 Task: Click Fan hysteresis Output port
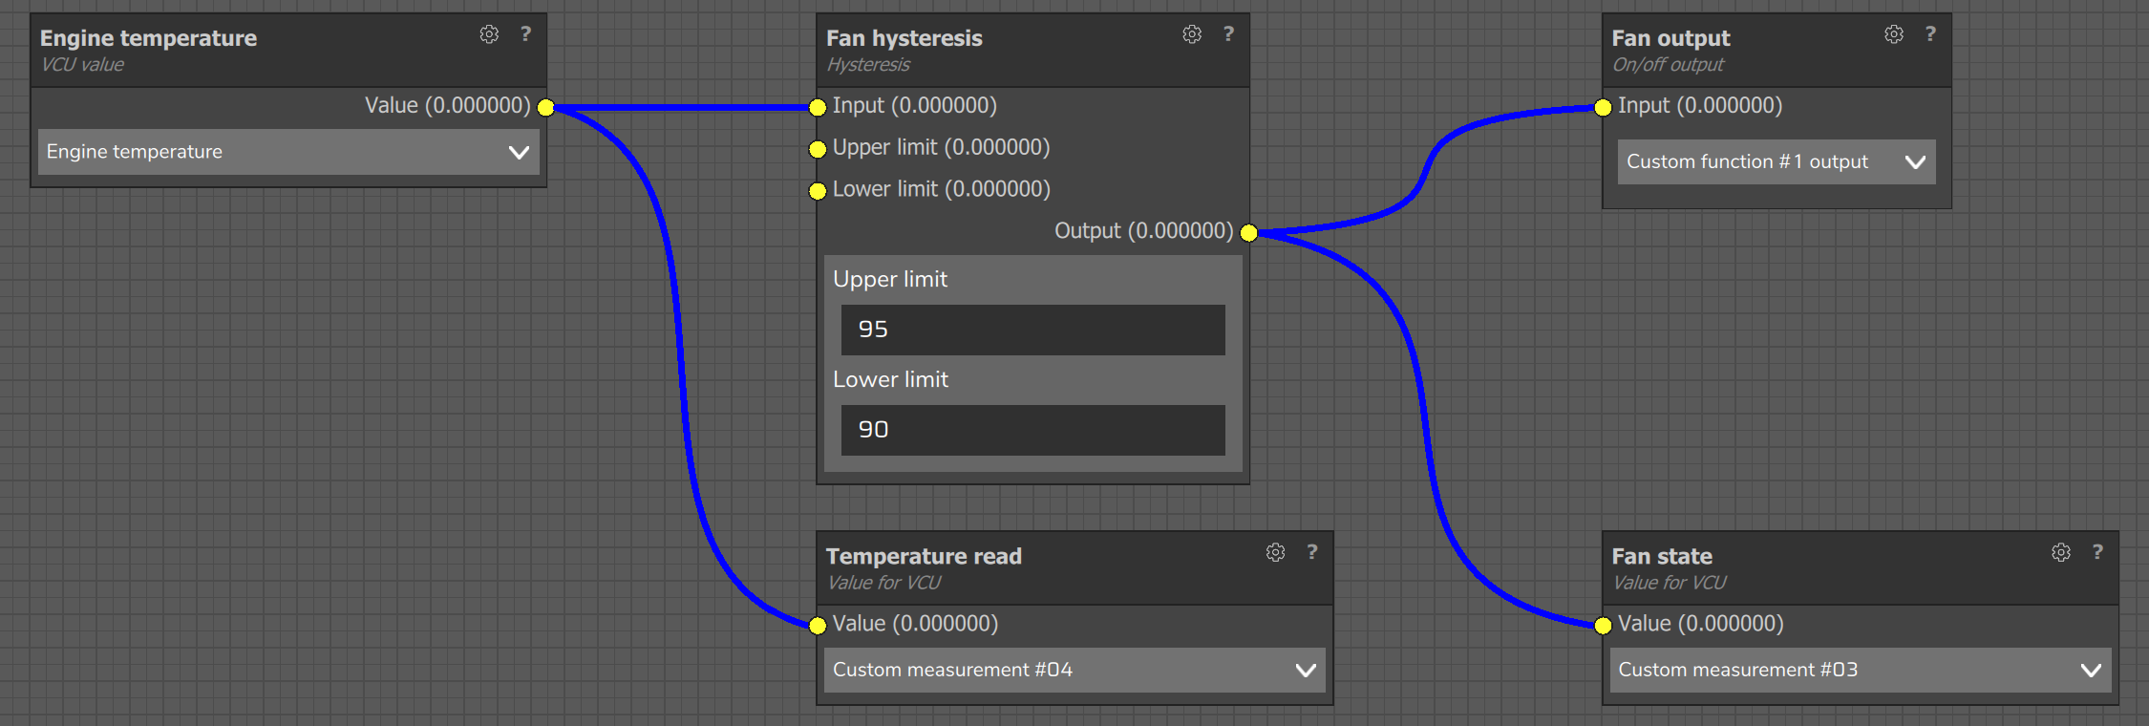tap(1248, 233)
